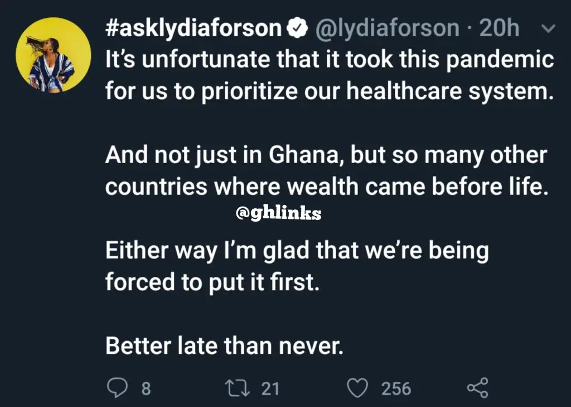View the 21 retweets count
This screenshot has width=571, height=407.
[x=270, y=389]
